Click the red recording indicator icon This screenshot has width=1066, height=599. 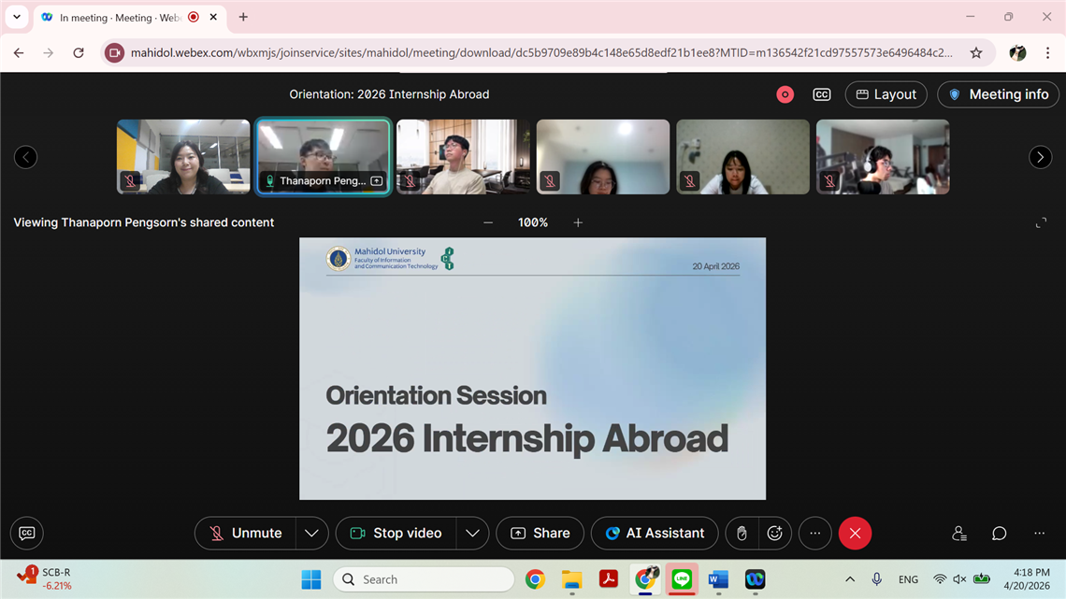point(785,94)
